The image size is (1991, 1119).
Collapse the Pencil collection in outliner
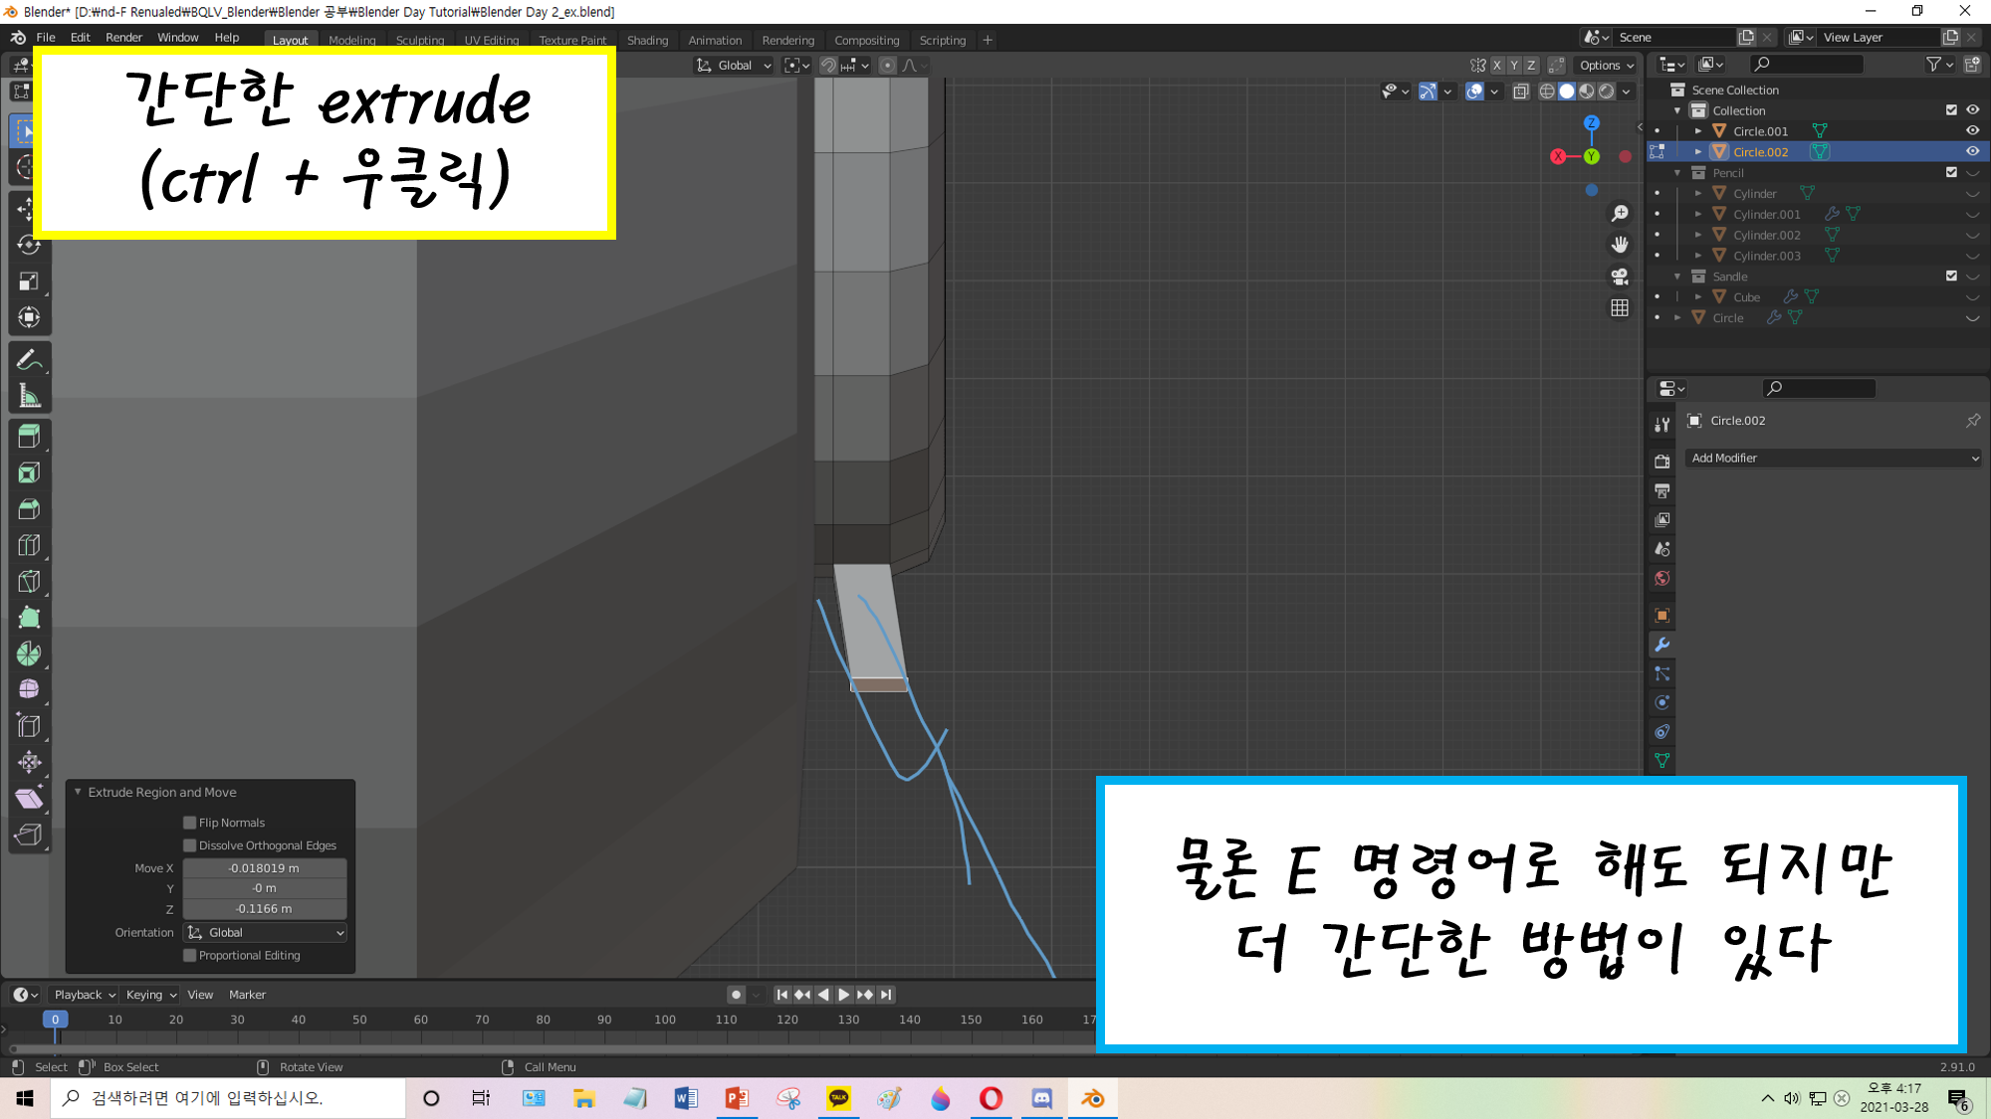1678,173
